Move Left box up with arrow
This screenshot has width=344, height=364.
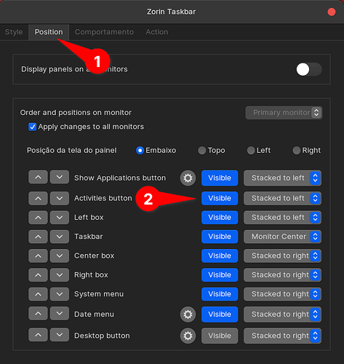pos(38,218)
